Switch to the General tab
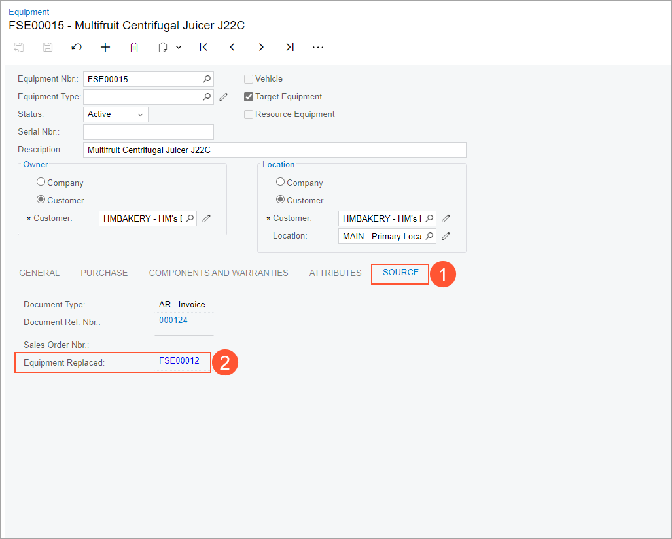 click(x=39, y=273)
